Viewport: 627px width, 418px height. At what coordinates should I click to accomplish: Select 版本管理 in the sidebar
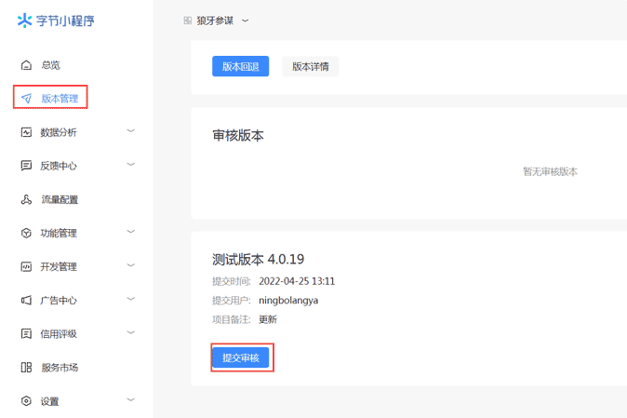click(60, 99)
